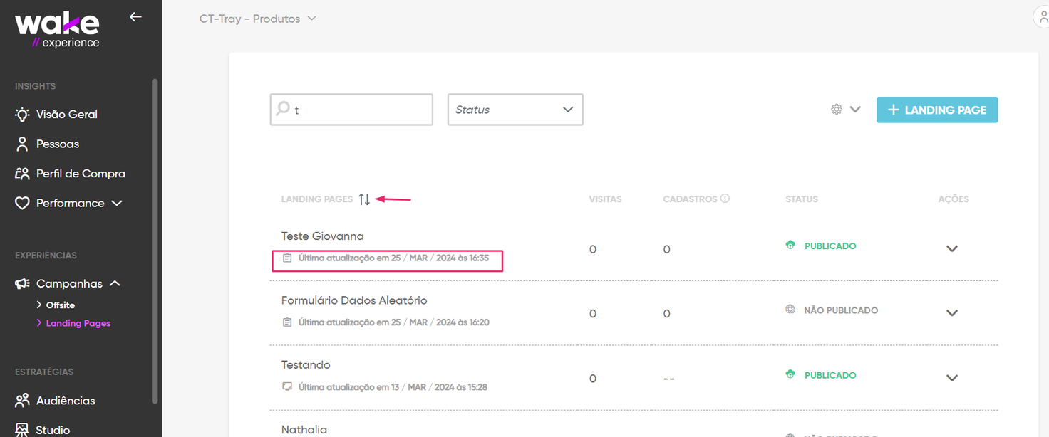Click the NÃO PUBLICADO status label
1049x437 pixels.
[x=841, y=310]
